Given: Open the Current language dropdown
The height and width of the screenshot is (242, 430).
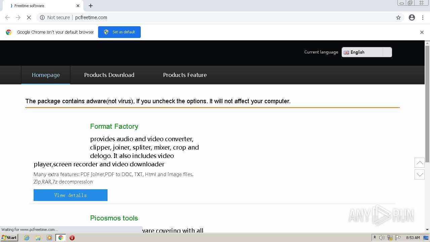Looking at the screenshot, I should (367, 52).
